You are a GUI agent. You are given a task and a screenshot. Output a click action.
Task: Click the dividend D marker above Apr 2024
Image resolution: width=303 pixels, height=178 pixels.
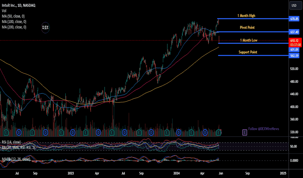click(x=205, y=132)
